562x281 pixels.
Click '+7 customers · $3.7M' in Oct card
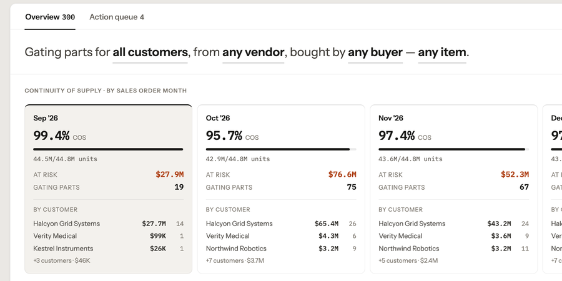click(x=235, y=260)
